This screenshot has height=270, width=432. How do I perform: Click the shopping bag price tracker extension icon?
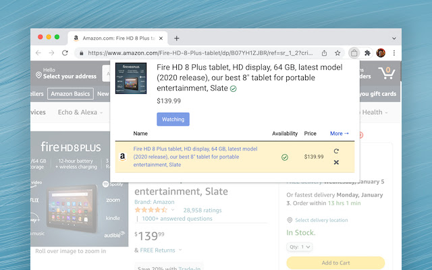pyautogui.click(x=354, y=53)
